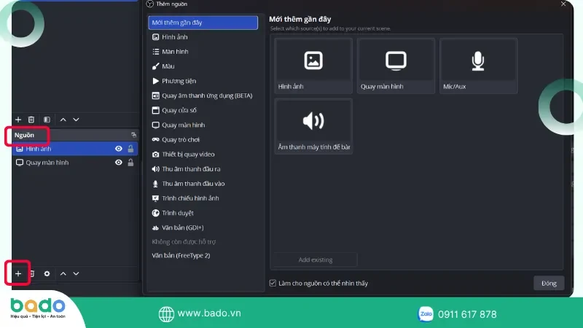Select 'Mới thêm gần đây' category
This screenshot has width=583, height=328.
tap(203, 23)
